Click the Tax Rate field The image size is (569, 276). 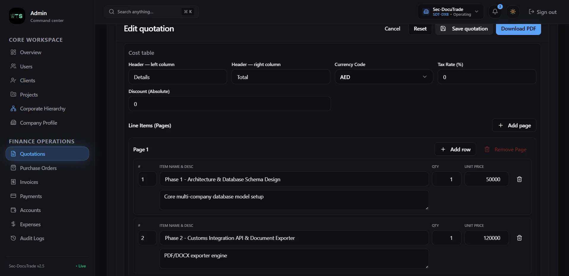coord(487,77)
